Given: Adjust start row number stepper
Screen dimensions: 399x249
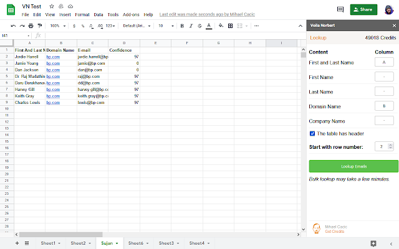Looking at the screenshot, I should [x=390, y=146].
